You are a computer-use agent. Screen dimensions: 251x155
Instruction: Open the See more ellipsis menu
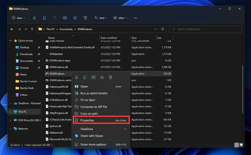(x=136, y=18)
